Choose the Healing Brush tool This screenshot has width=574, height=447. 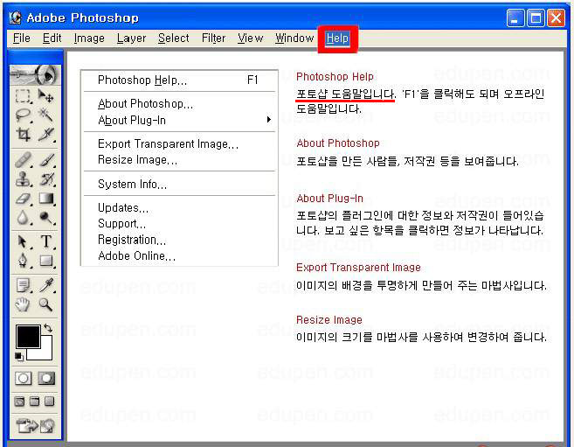(24, 160)
